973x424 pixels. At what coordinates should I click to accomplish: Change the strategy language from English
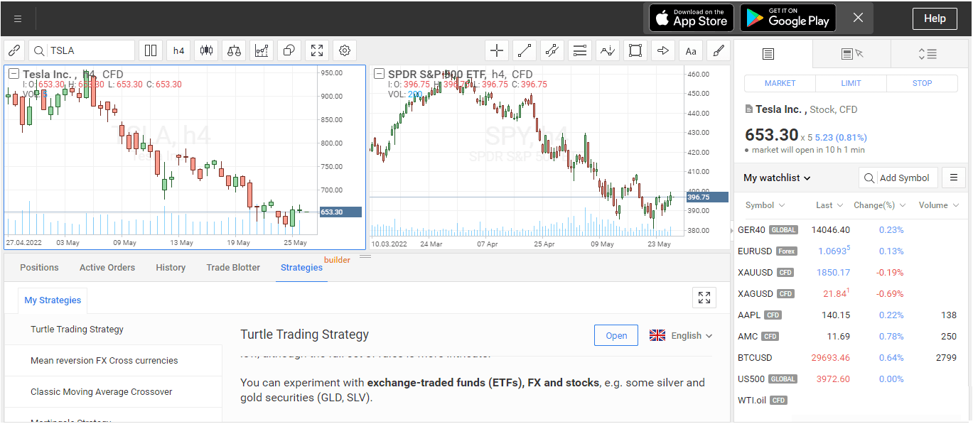pos(681,335)
